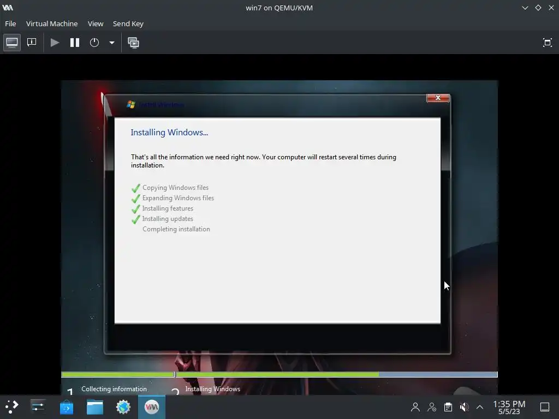559x419 pixels.
Task: Expand hidden system tray icons
Action: [x=480, y=407]
